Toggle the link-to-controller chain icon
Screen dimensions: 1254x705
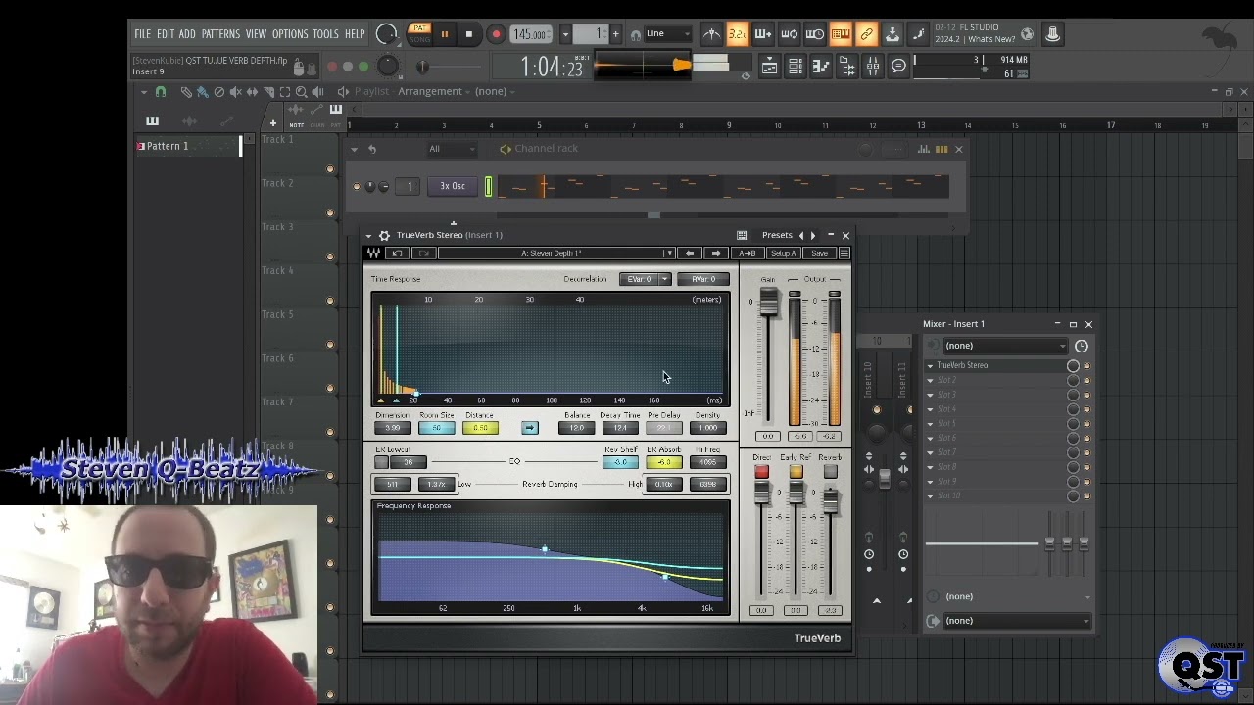(x=866, y=34)
